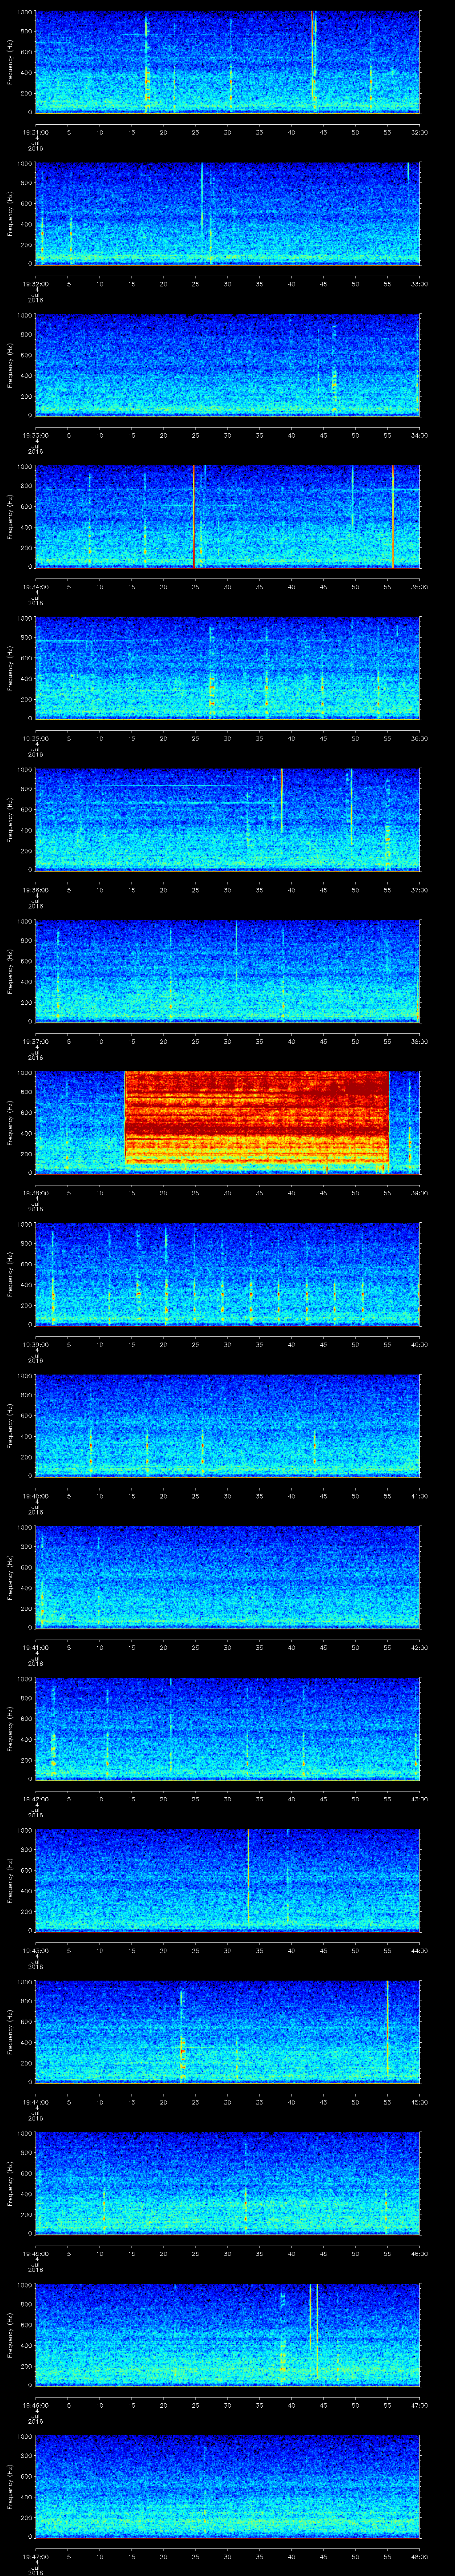Image resolution: width=455 pixels, height=2576 pixels.
Task: Click the 39:00 end time label
Action: [419, 1192]
